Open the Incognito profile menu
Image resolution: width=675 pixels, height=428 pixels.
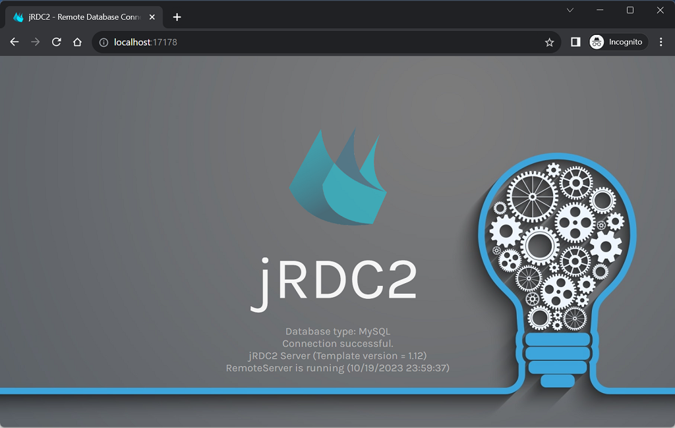tap(618, 41)
